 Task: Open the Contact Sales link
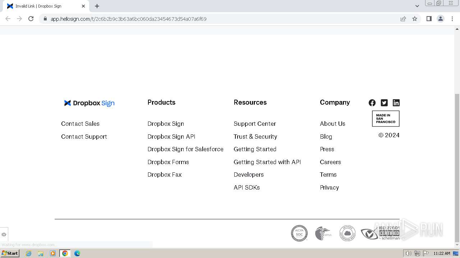80,124
